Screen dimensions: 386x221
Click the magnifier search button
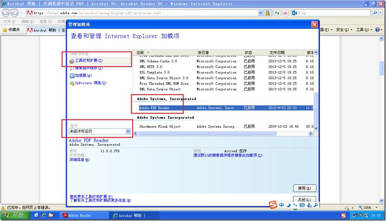[x=375, y=13]
